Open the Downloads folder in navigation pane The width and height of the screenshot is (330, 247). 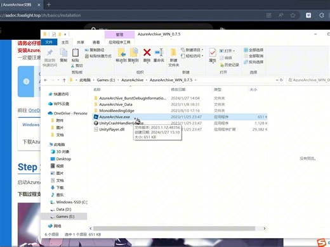[60, 187]
